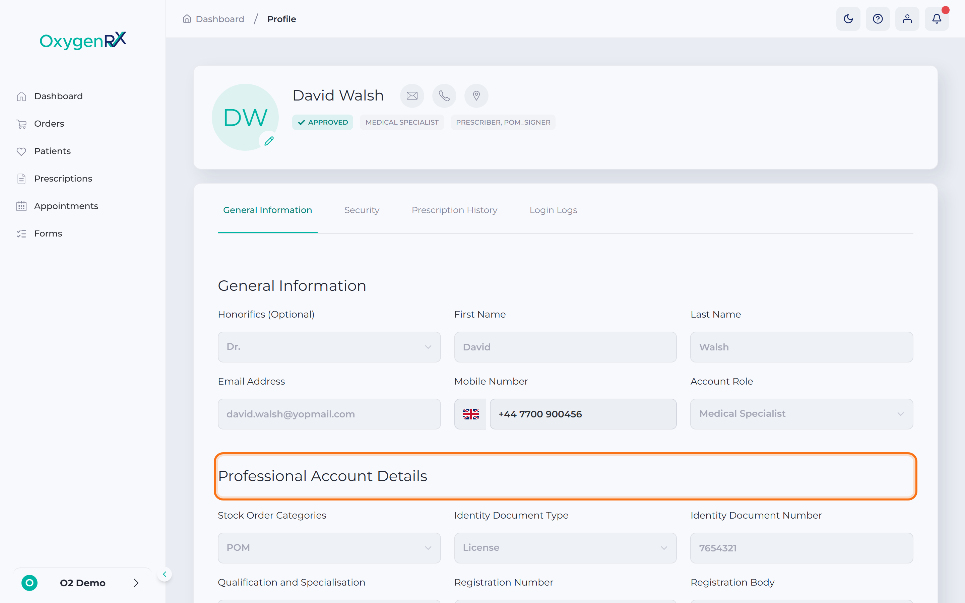Switch to the Login Logs tab
Screen dimensions: 965x603
pos(553,210)
